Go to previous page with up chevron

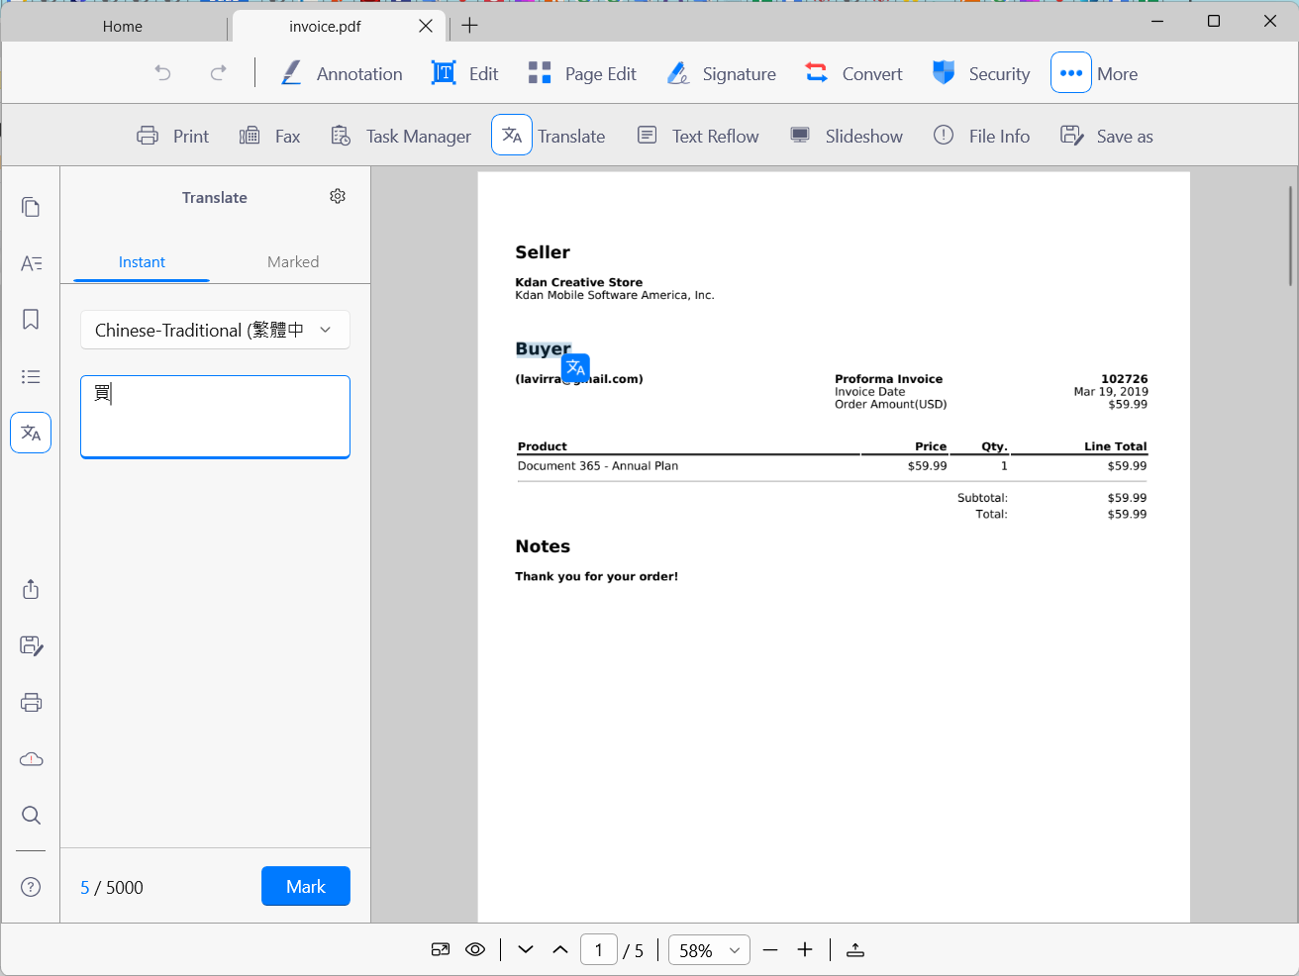point(560,949)
